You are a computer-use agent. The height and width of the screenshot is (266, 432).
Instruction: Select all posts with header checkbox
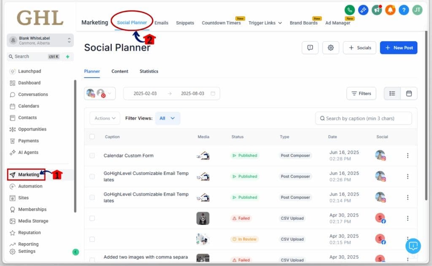click(x=92, y=137)
